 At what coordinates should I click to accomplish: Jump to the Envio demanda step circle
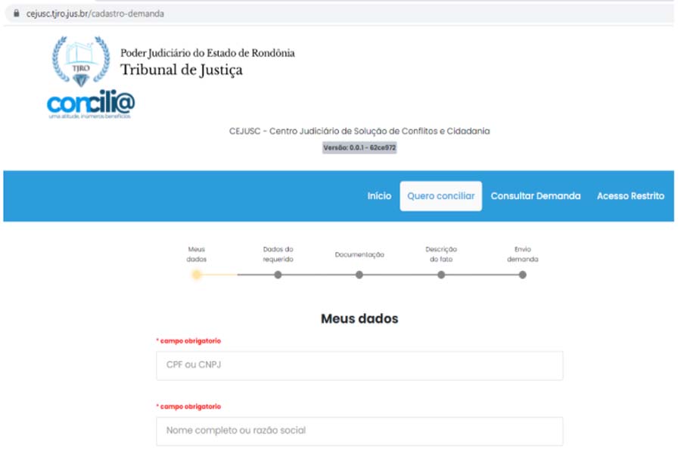523,275
